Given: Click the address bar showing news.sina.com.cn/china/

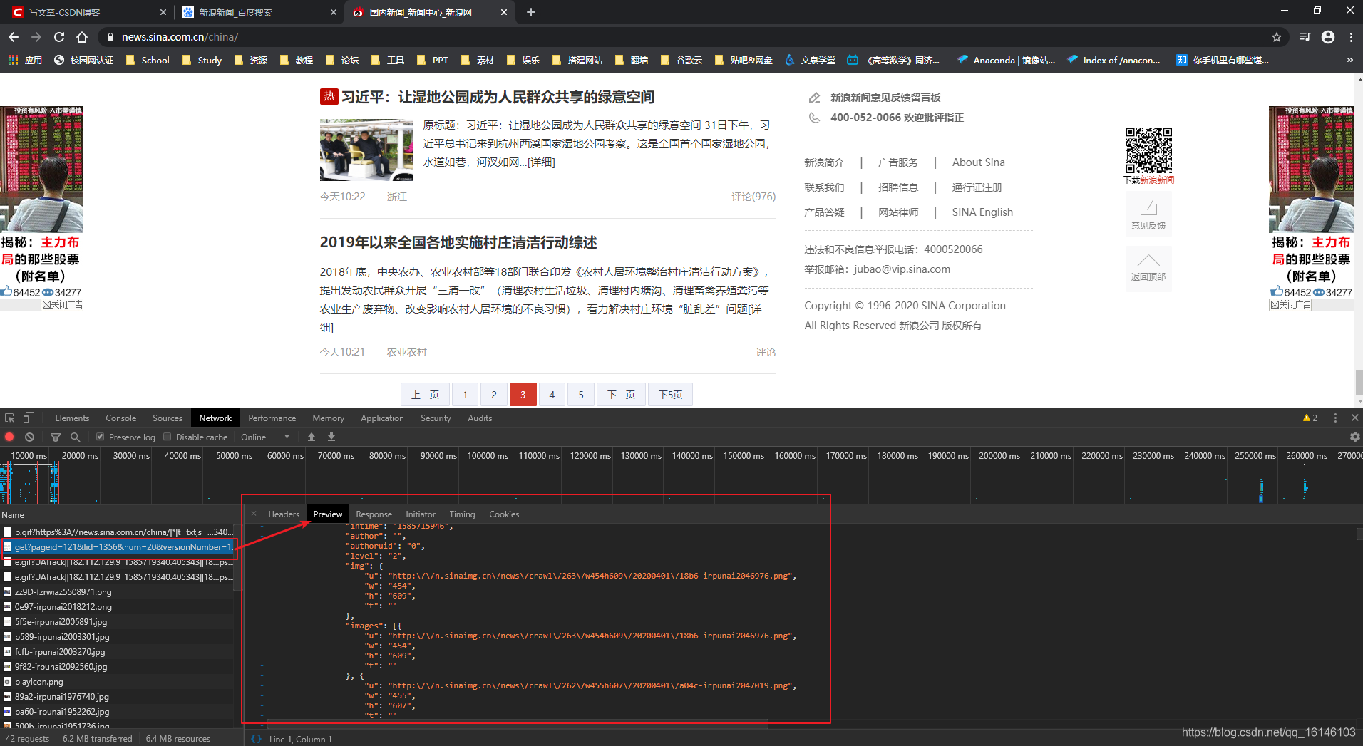Looking at the screenshot, I should coord(684,37).
